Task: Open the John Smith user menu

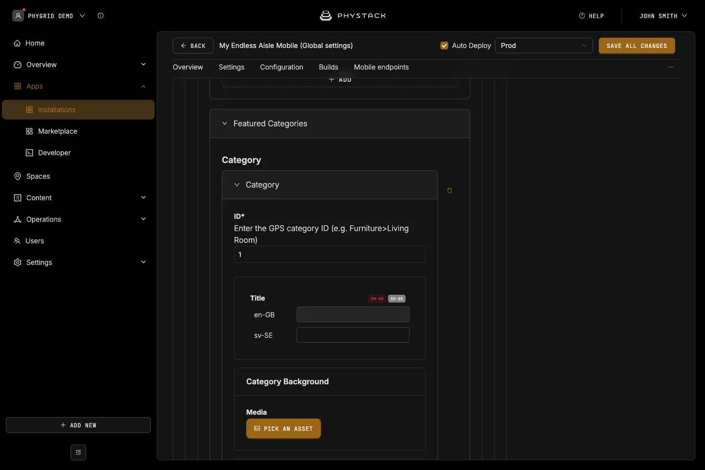Action: coord(663,16)
